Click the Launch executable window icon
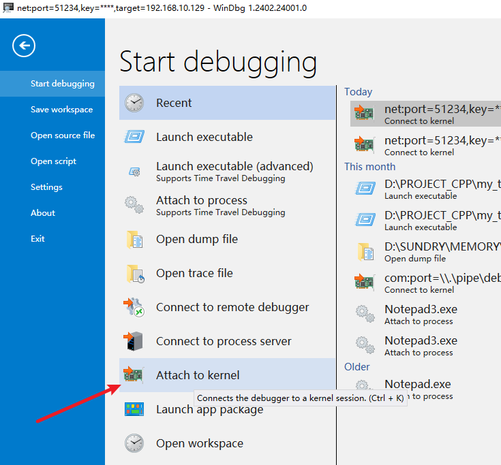Viewport: 501px width, 465px height. click(134, 137)
